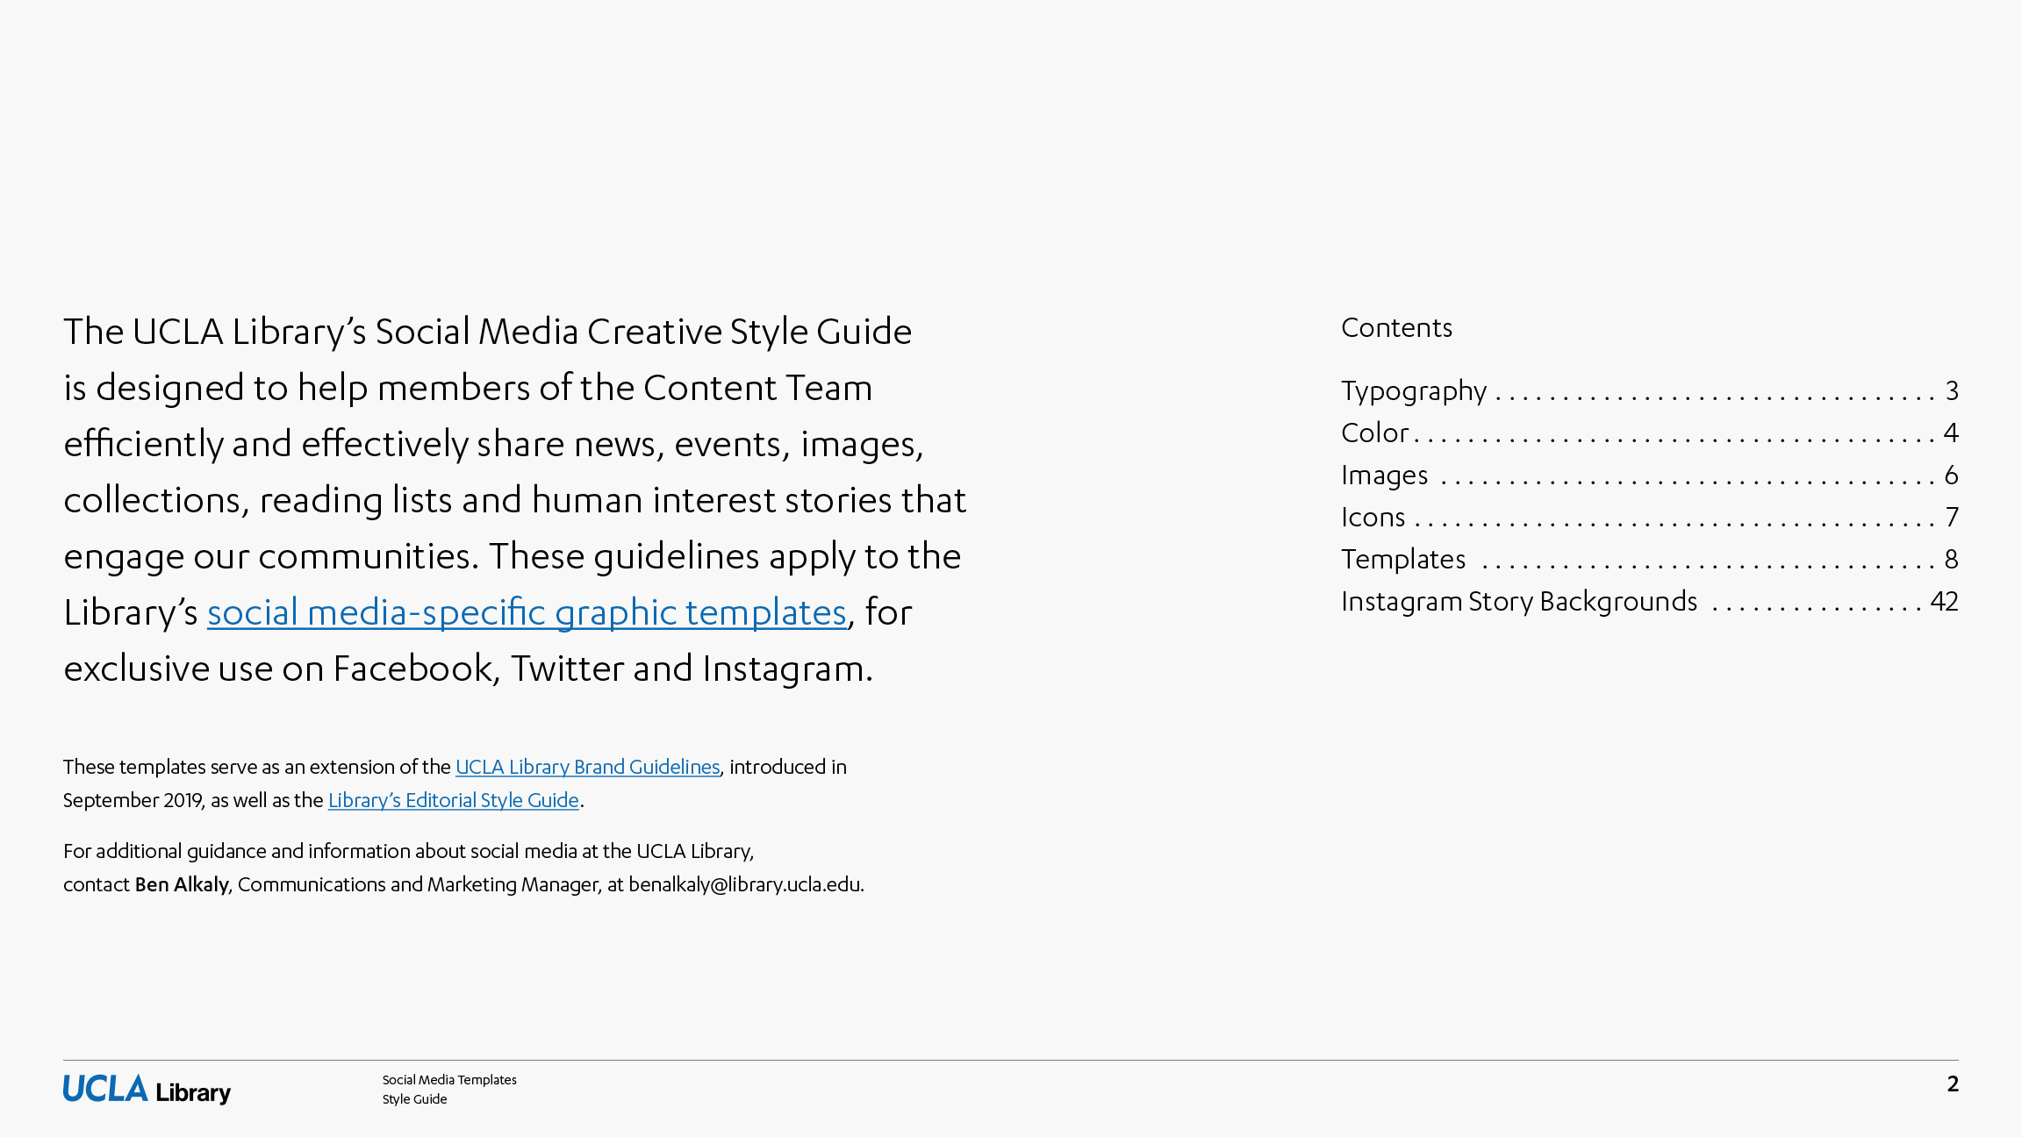
Task: Jump to Typography in the contents list
Action: pos(1414,390)
